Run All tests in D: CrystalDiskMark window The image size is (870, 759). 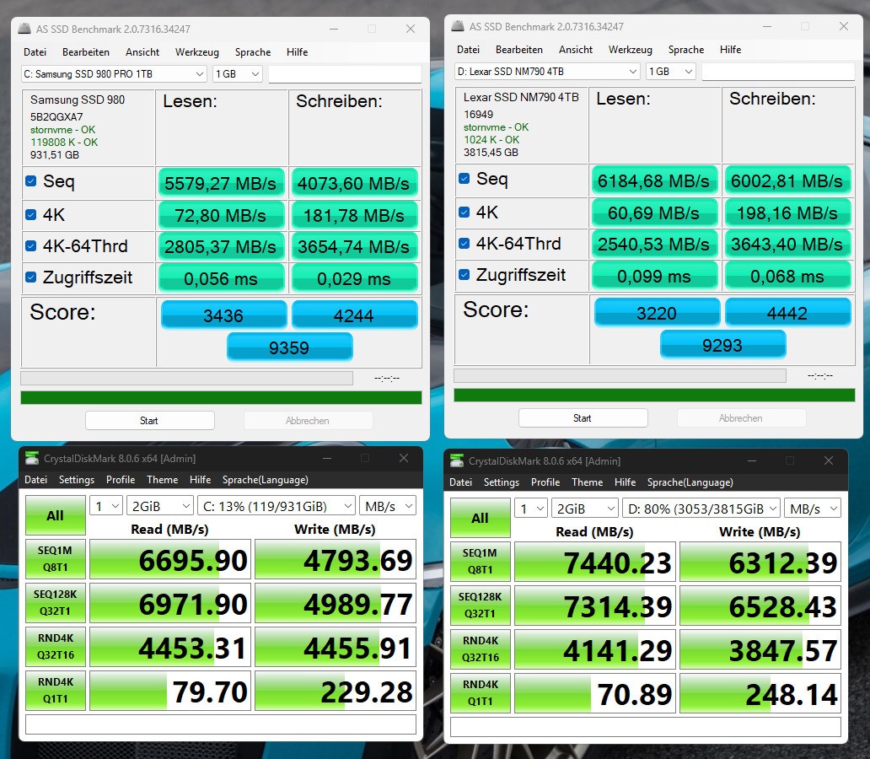click(x=481, y=518)
